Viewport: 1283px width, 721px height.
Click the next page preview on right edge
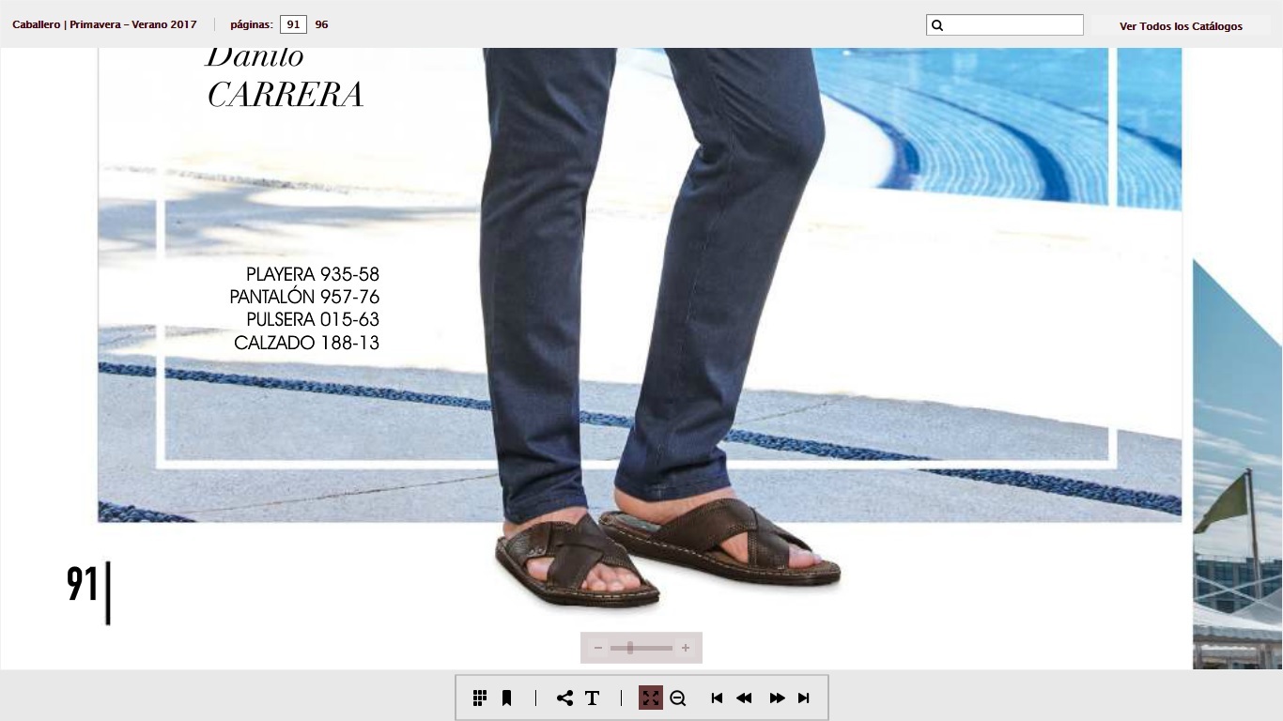click(x=1237, y=469)
